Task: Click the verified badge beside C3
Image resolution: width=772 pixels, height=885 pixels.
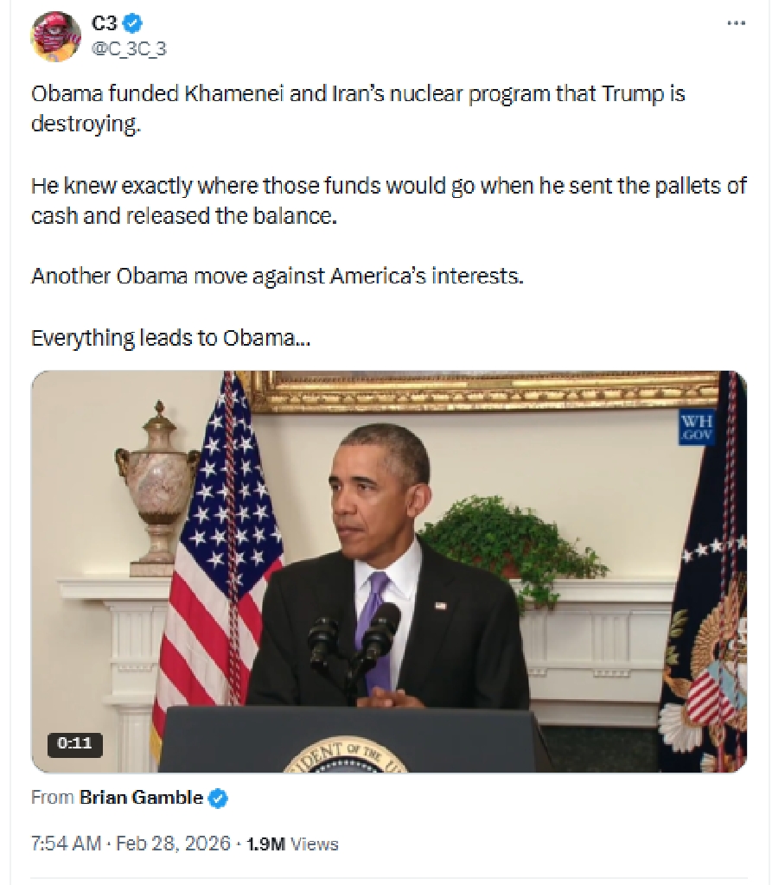Action: (133, 23)
